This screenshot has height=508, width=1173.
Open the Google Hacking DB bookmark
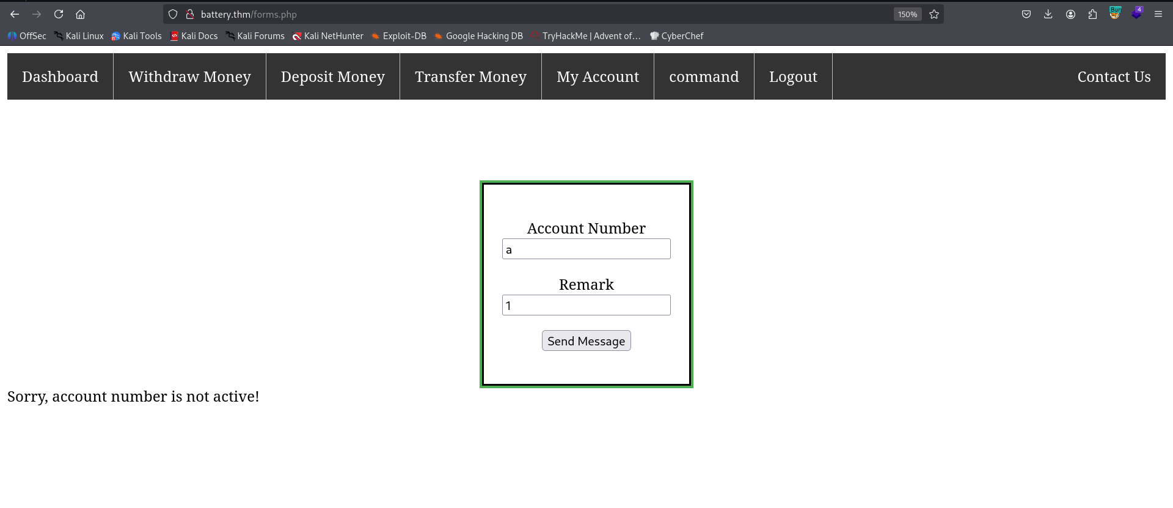coord(478,36)
